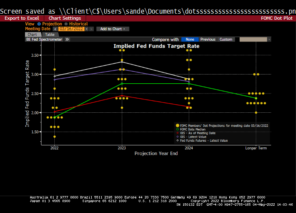The height and width of the screenshot is (213, 296).
Task: Switch to the Chart tab
Action: click(32, 35)
